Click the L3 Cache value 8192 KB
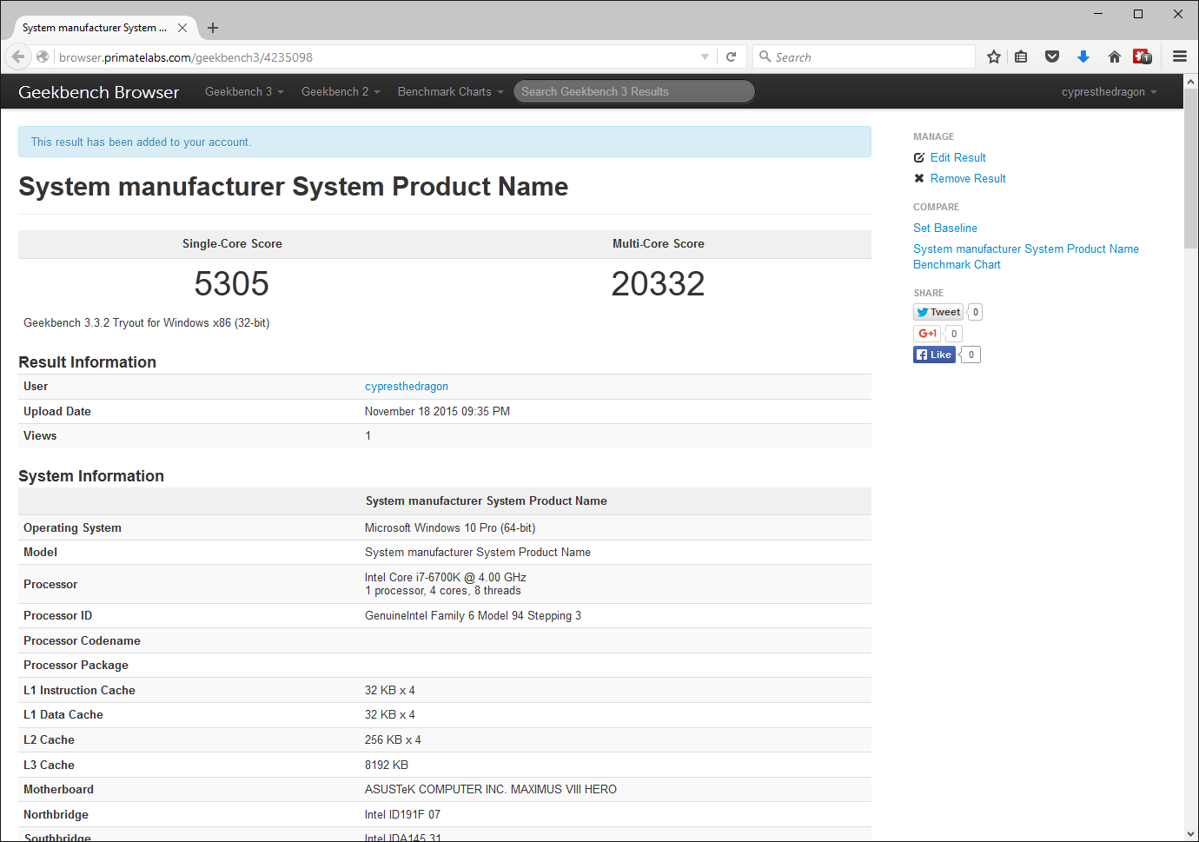This screenshot has width=1199, height=842. [x=387, y=766]
